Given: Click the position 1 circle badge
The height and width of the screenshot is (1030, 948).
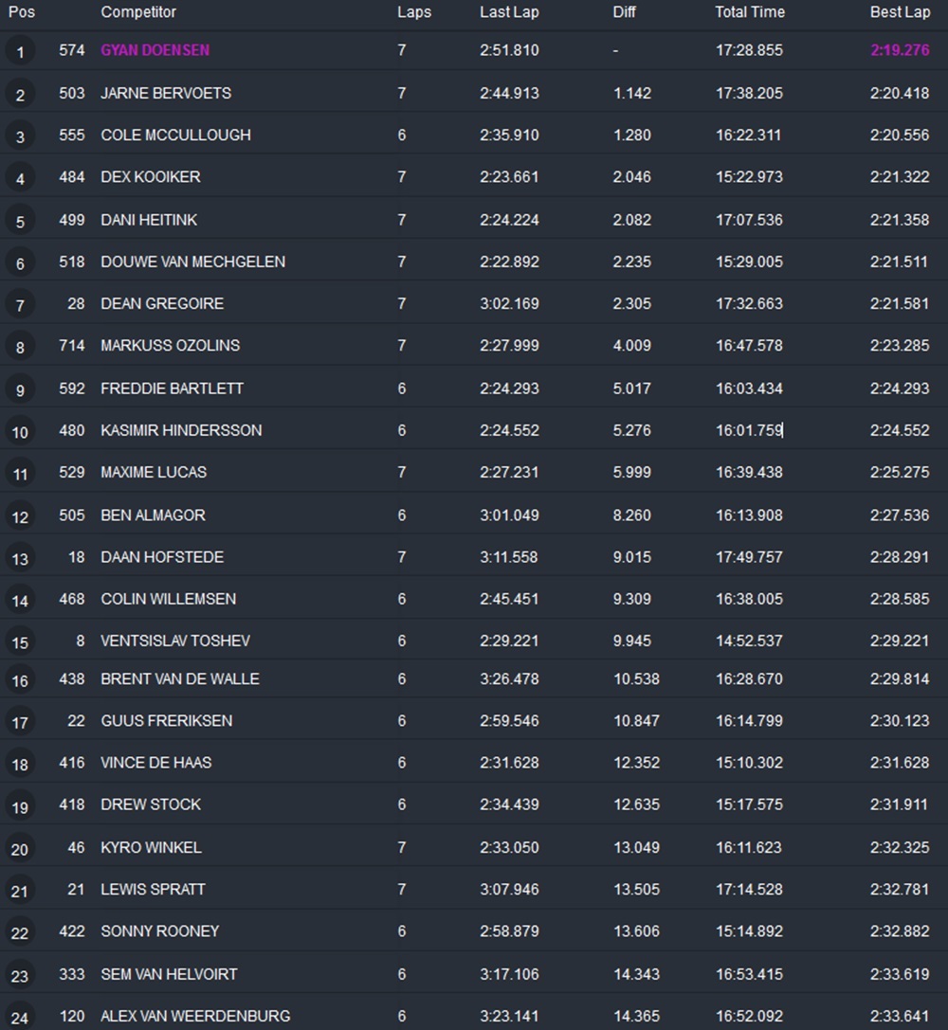Looking at the screenshot, I should tap(20, 52).
